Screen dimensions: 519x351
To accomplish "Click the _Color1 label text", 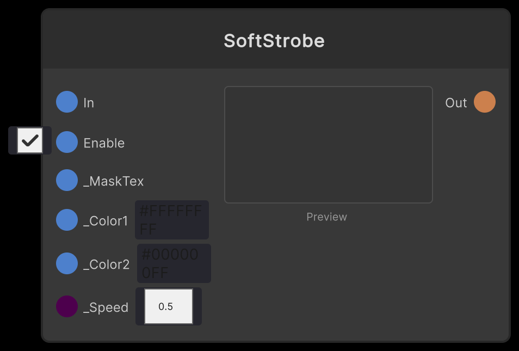I will pyautogui.click(x=106, y=220).
